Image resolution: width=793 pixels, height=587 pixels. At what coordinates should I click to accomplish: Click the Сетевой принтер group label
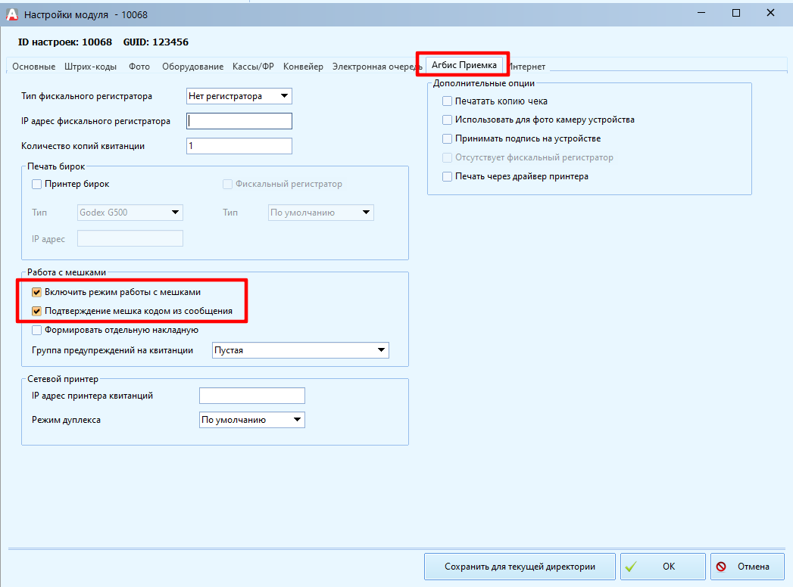click(63, 380)
